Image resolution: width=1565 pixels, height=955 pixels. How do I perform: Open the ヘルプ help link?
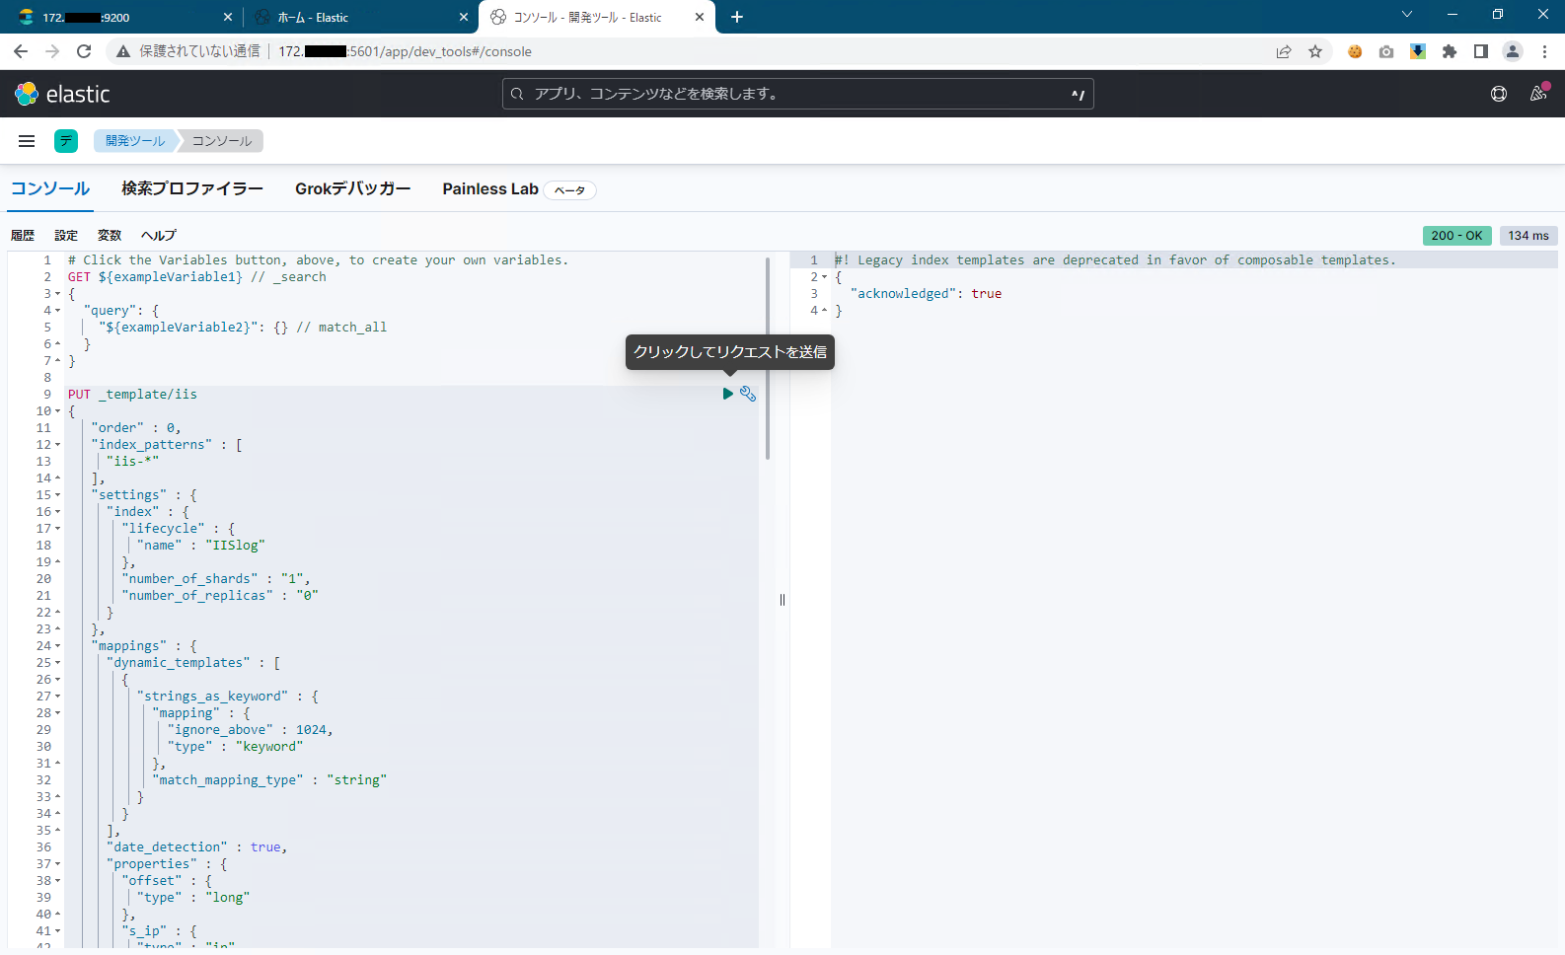click(x=159, y=235)
